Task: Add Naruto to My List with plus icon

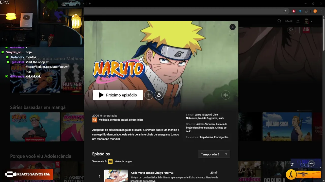Action: point(149,95)
